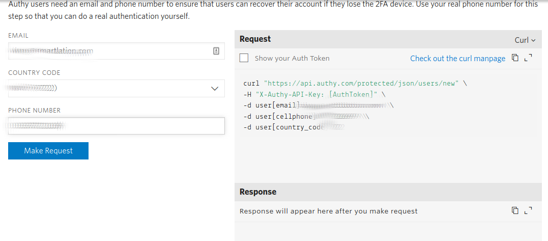548x241 pixels.
Task: Click the Country Code chevron arrow
Action: [x=215, y=89]
